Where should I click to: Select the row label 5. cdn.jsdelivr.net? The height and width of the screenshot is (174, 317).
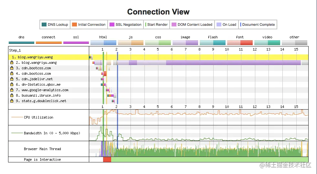click(34, 79)
